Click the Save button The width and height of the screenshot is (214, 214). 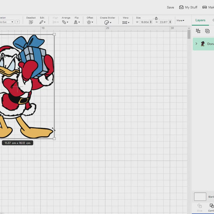pos(170,7)
